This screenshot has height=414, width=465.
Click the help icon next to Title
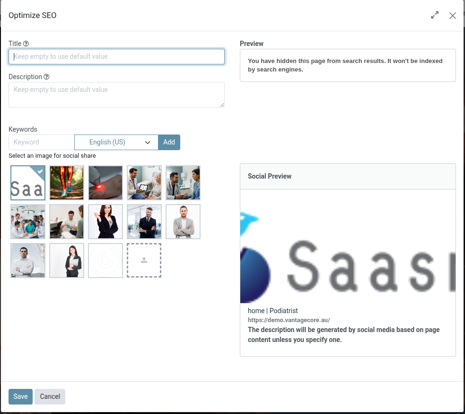coord(26,44)
